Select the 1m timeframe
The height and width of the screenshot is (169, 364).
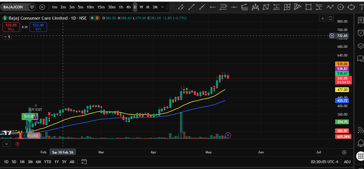click(x=55, y=7)
